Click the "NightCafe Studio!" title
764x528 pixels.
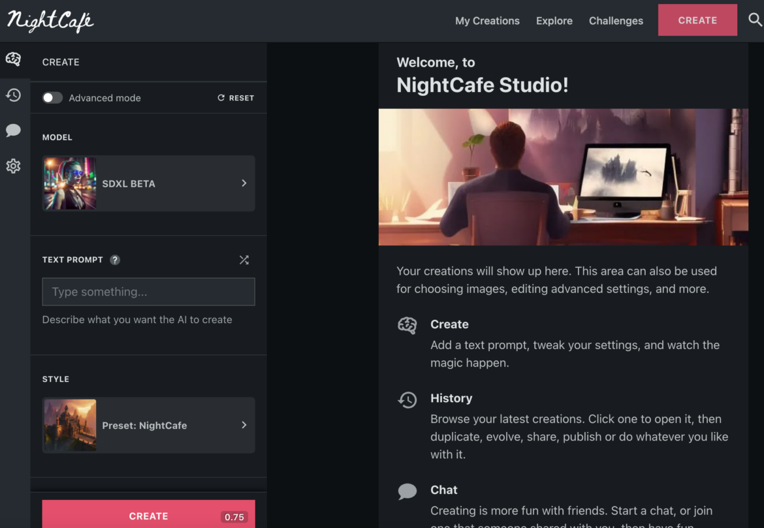483,85
